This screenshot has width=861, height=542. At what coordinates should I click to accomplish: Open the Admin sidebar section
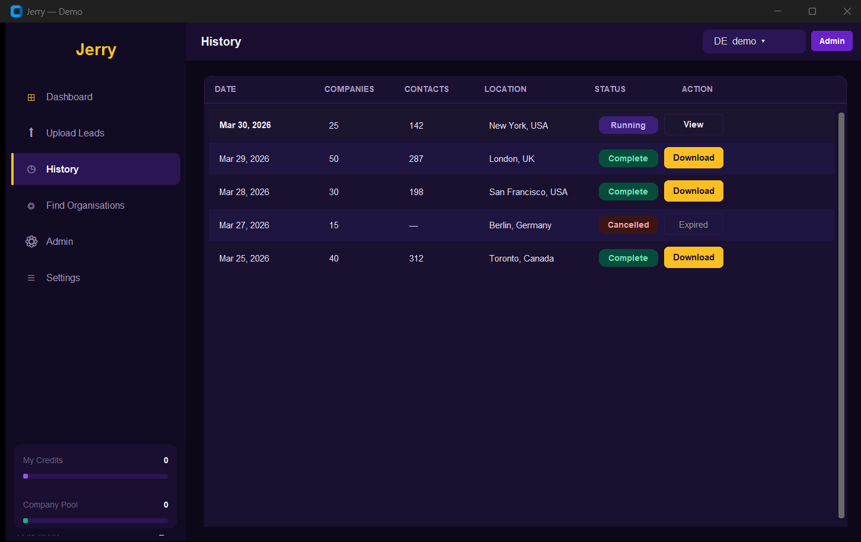tap(95, 242)
